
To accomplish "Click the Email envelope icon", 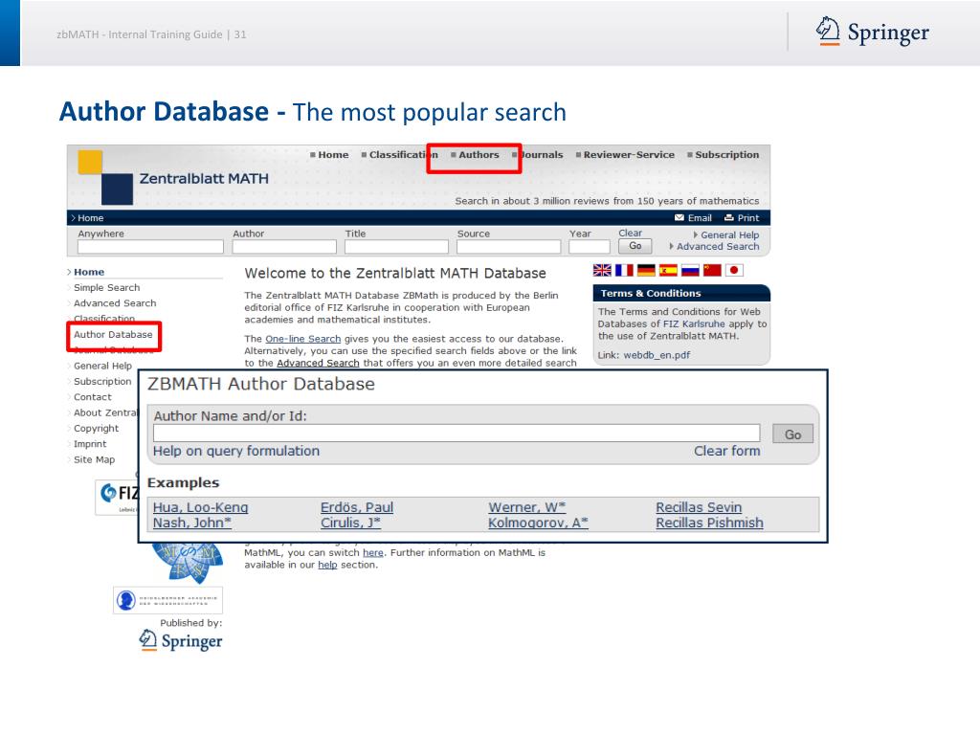I will [x=679, y=217].
